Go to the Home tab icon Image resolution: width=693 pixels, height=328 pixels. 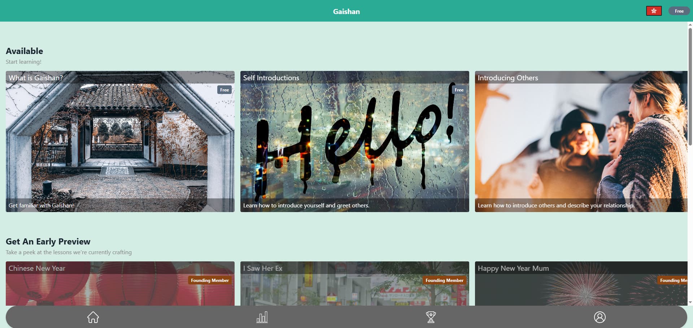pyautogui.click(x=93, y=317)
